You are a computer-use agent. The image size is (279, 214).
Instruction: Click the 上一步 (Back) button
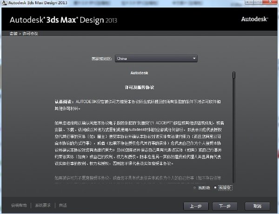(196, 206)
